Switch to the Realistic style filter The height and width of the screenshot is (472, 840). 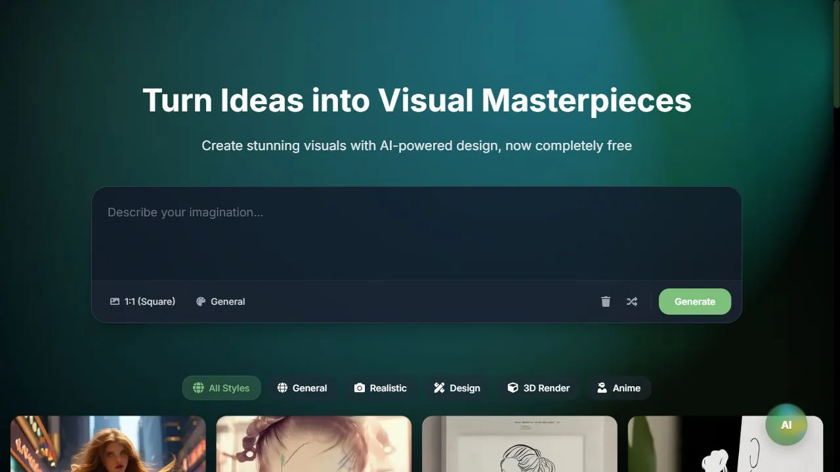tap(381, 388)
